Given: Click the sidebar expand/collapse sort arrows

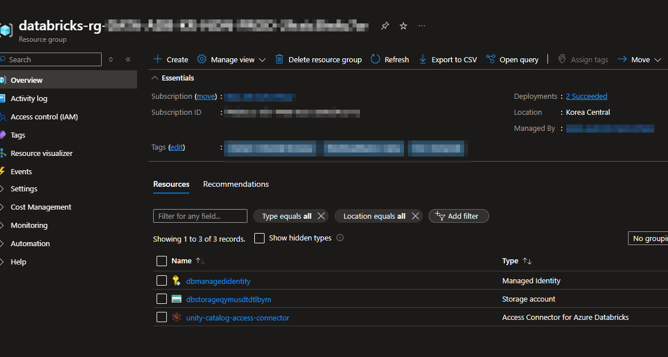Looking at the screenshot, I should (111, 59).
